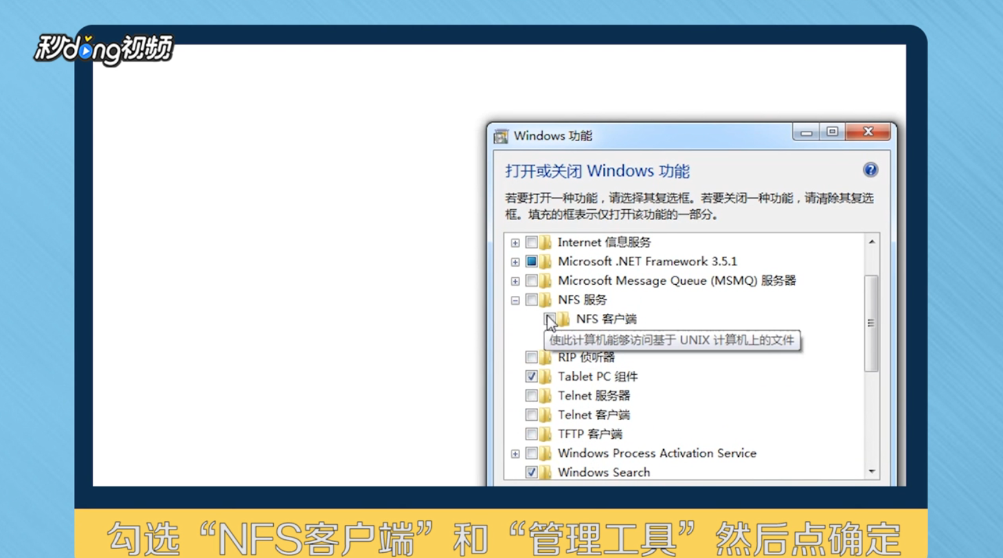Check the TFTP 客户端 checkbox

[532, 434]
